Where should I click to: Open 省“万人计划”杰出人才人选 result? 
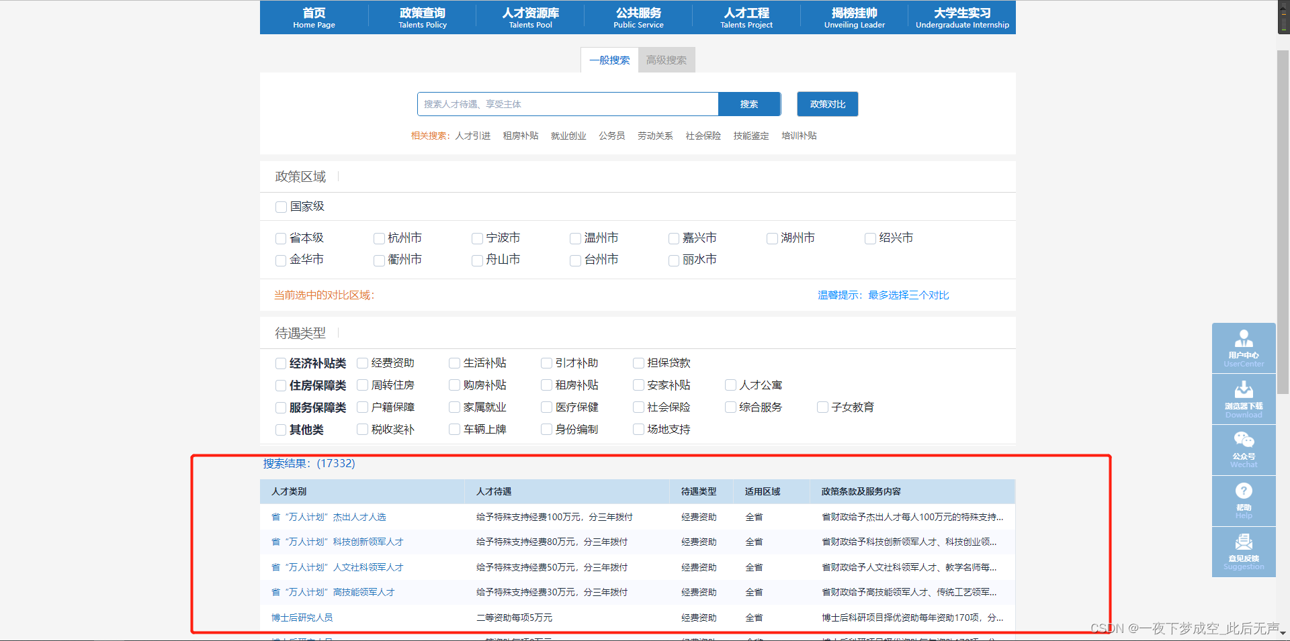coord(329,517)
